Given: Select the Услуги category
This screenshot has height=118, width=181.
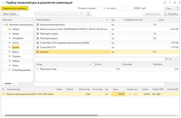Looking at the screenshot, I should 15,43.
